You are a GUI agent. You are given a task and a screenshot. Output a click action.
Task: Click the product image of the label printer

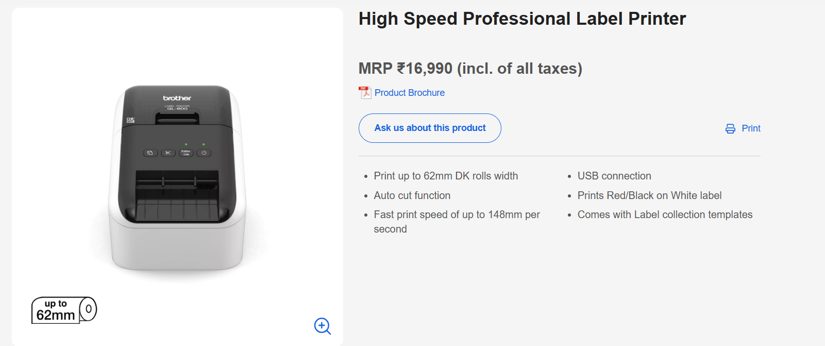(178, 180)
